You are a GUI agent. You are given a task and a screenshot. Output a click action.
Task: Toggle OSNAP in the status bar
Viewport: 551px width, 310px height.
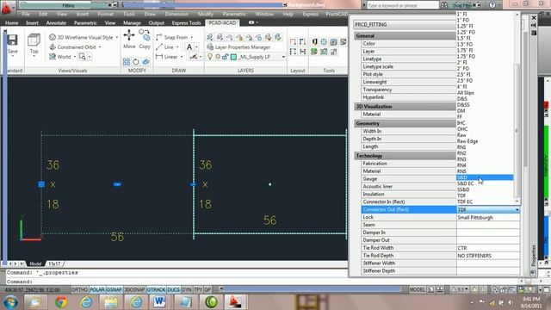(115, 289)
